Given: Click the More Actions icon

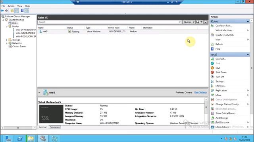Looking at the screenshot, I should coord(212,127).
